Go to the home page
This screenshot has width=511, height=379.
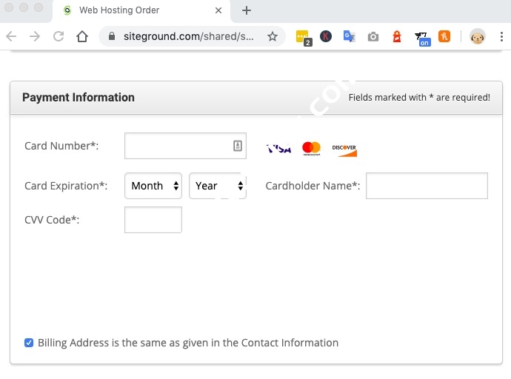pyautogui.click(x=82, y=36)
